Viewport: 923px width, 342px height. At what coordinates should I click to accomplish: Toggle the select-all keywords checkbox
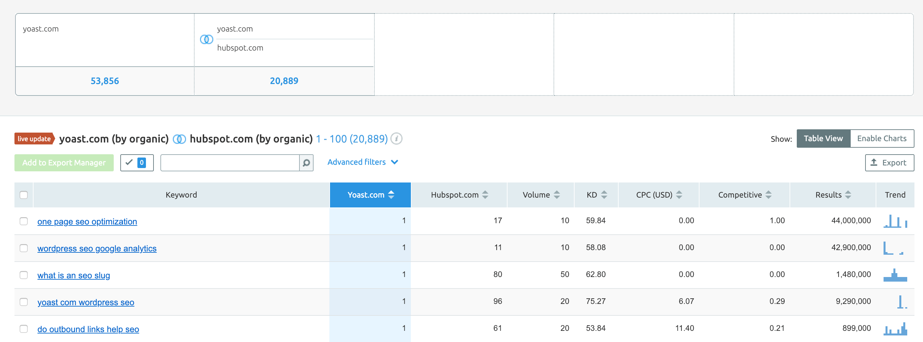[x=24, y=195]
